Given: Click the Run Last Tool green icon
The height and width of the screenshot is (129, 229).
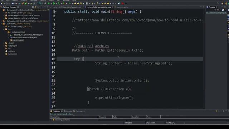Looking at the screenshot, I should pyautogui.click(x=64, y=3).
